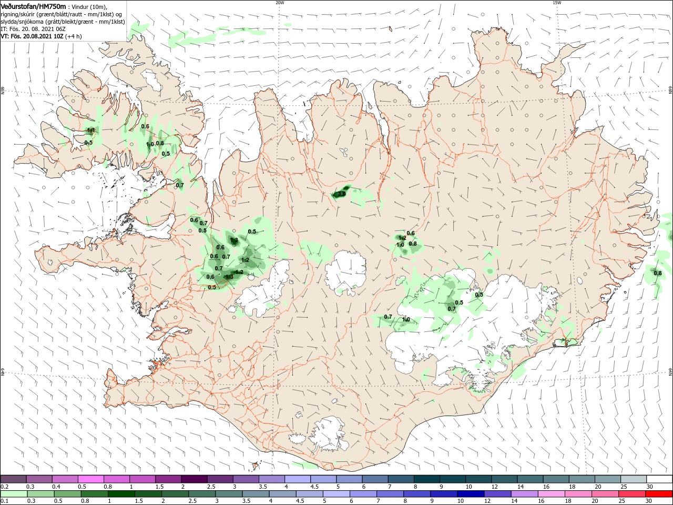Pick the dark teal 8 swatch in snow scale

(426, 479)
